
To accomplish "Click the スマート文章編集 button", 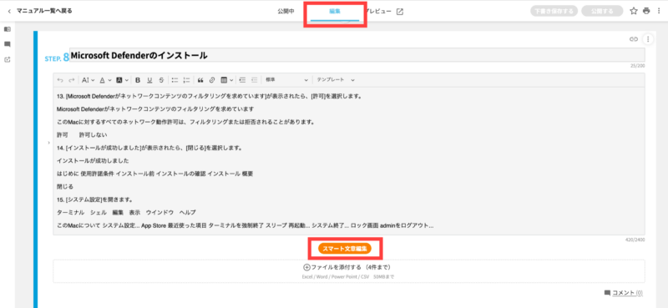I will [345, 250].
